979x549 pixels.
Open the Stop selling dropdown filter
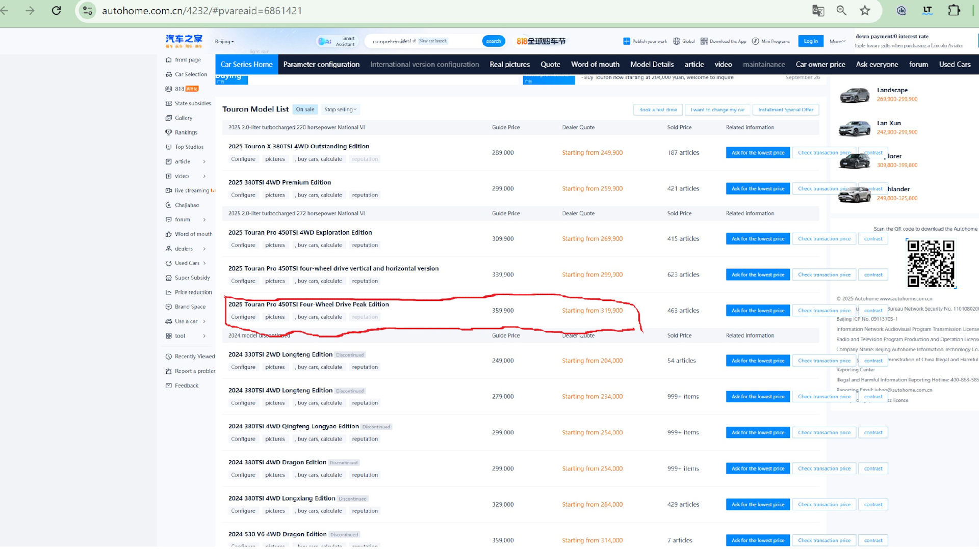(x=341, y=109)
